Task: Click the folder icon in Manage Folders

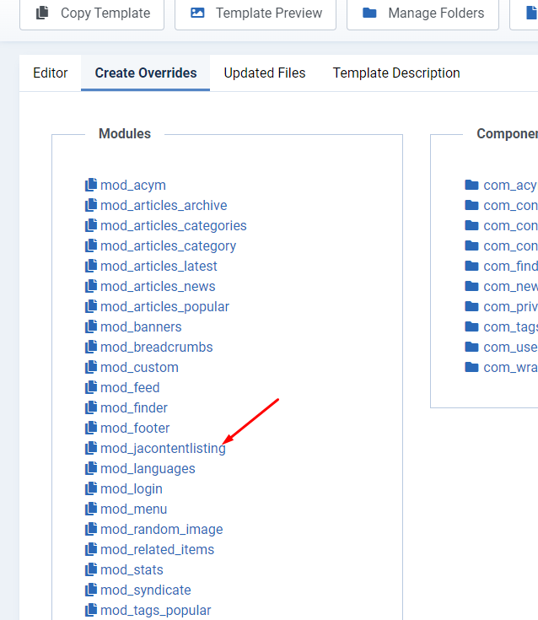Action: click(369, 13)
